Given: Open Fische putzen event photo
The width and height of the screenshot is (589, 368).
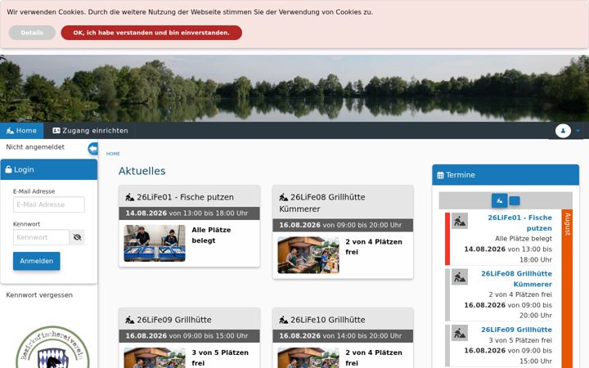Looking at the screenshot, I should point(155,244).
